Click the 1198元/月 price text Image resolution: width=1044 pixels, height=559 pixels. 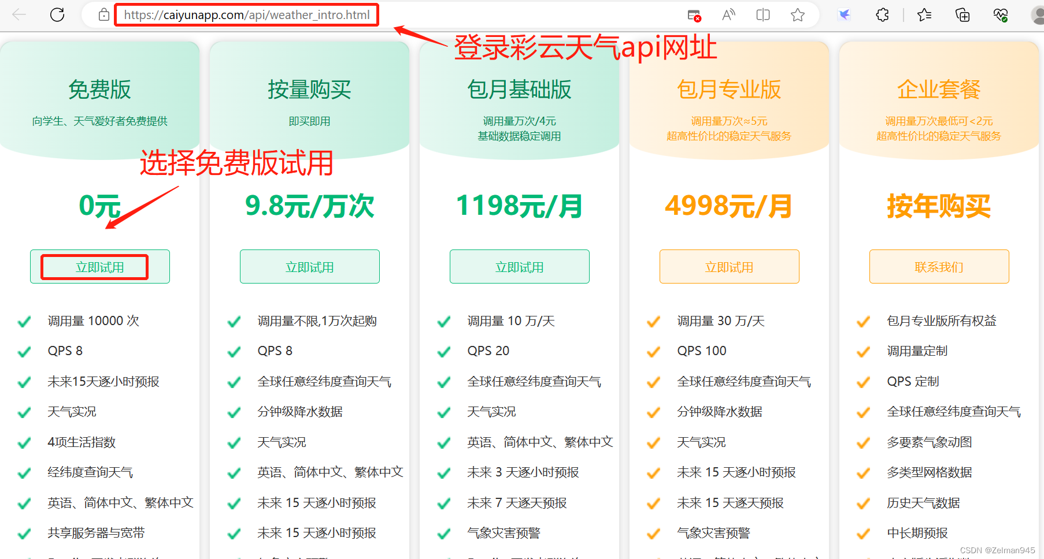(x=520, y=206)
